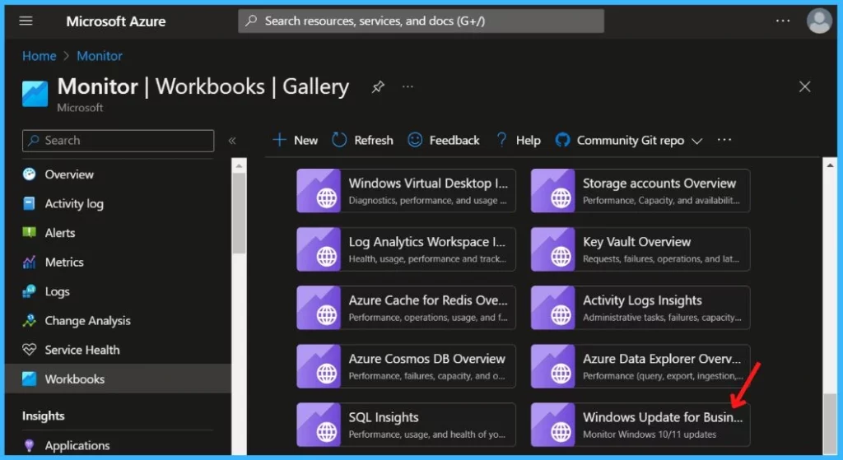Open Windows Virtual Desktop workbook card
Viewport: 843px width, 460px height.
pyautogui.click(x=406, y=191)
